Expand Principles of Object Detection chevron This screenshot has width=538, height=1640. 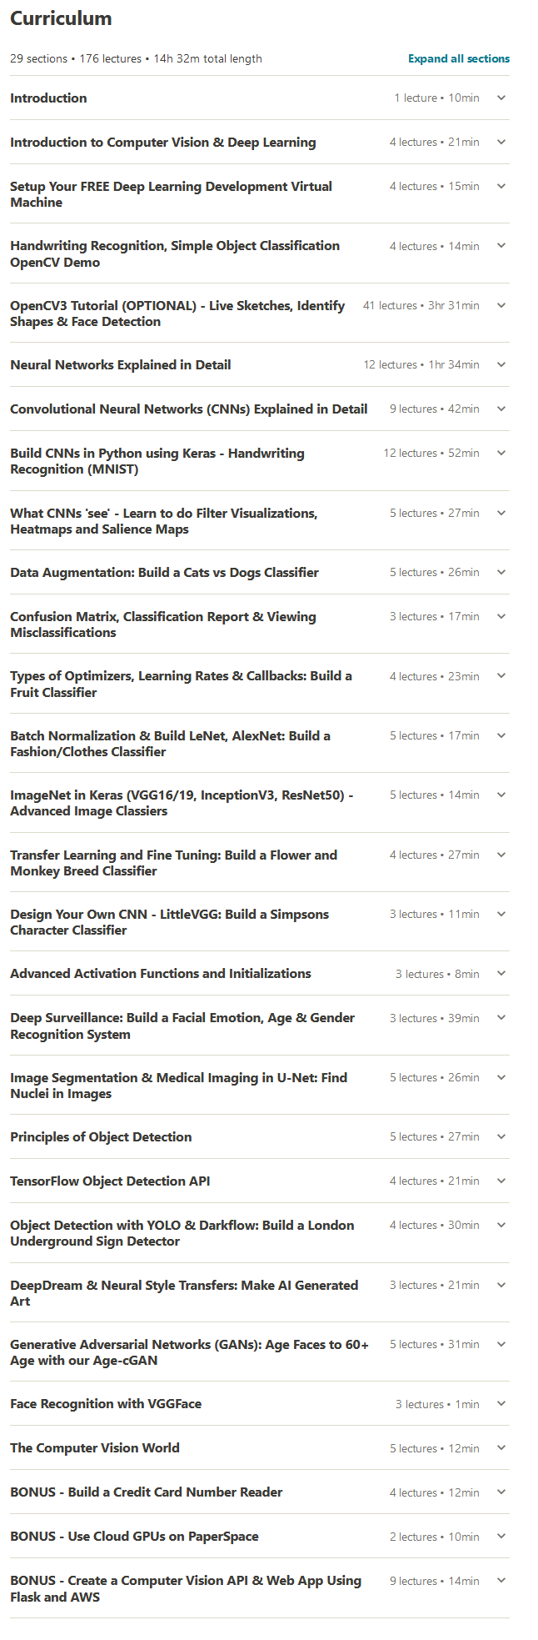tap(501, 1136)
